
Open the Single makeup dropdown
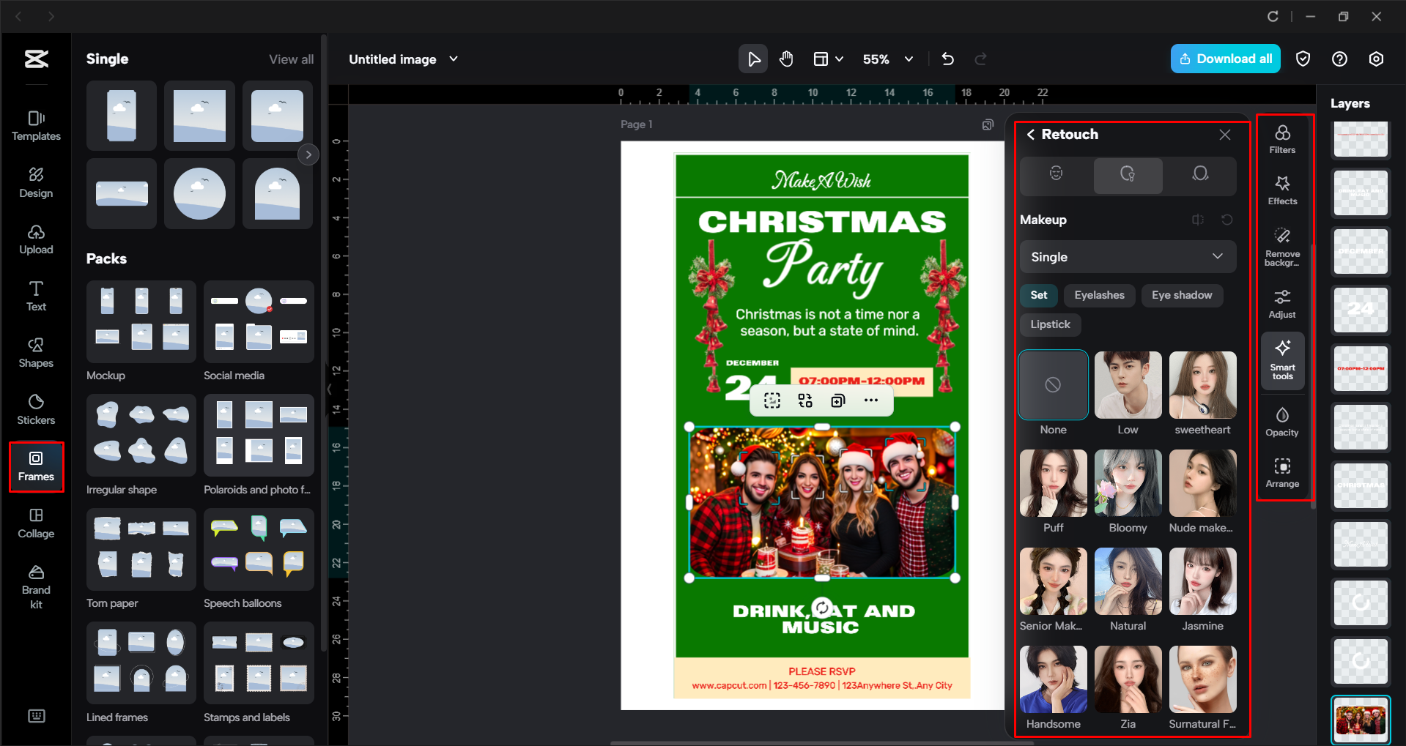[x=1127, y=257]
